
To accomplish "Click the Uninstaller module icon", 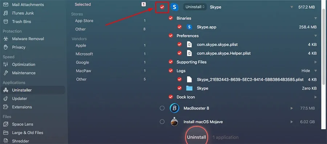I will (6, 90).
